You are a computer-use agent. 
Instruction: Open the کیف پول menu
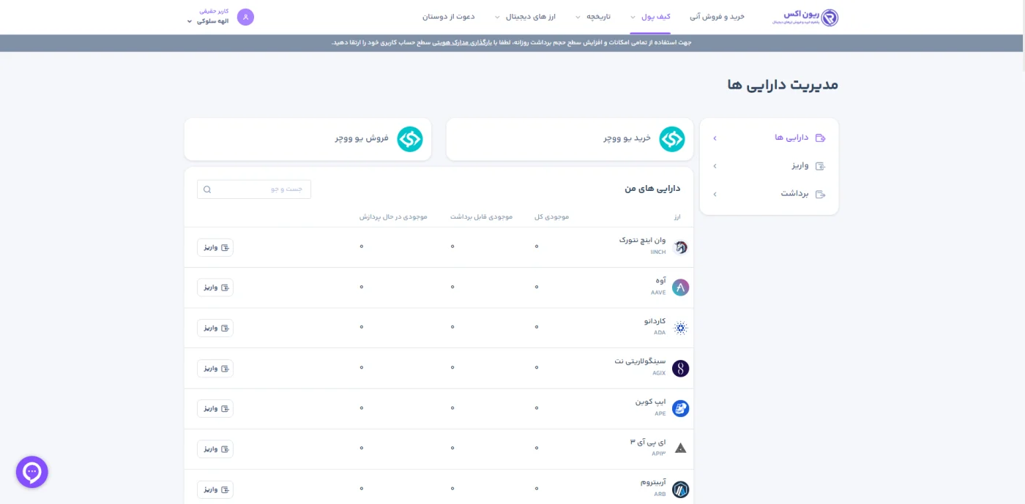coord(656,16)
